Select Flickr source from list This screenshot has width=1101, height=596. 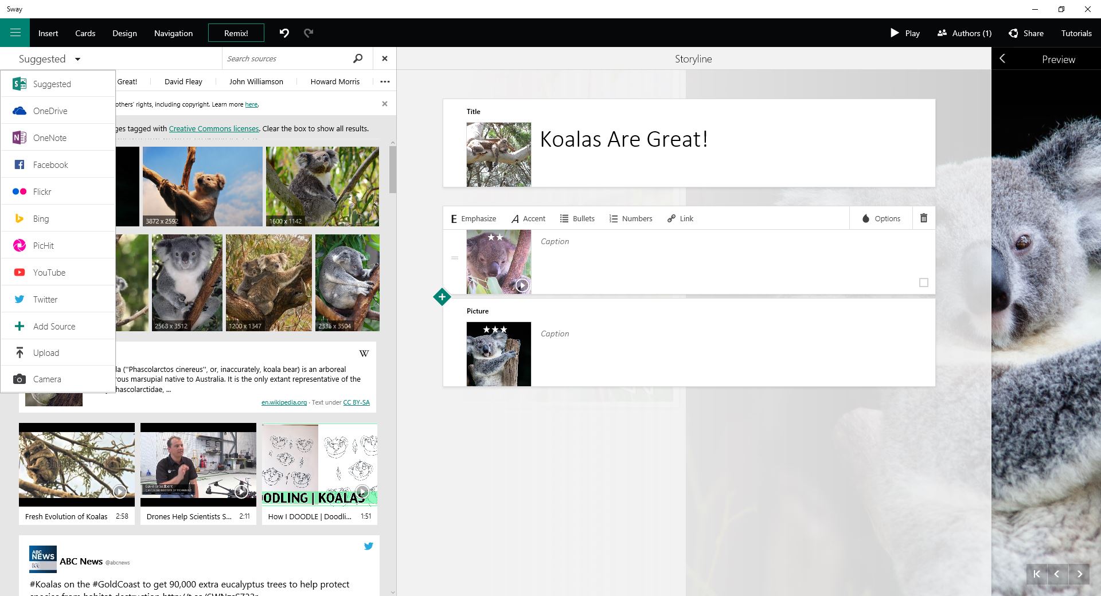(x=58, y=191)
